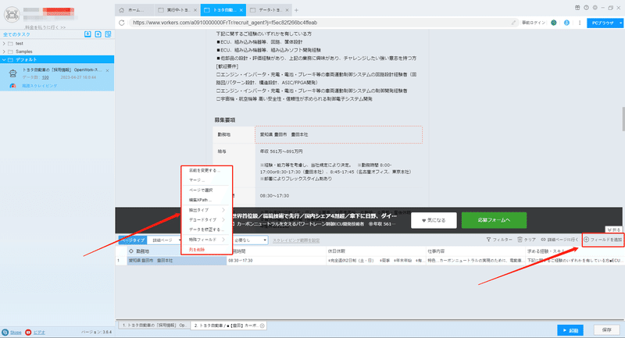Collapse the デフォルト folder
625x338 pixels.
click(x=4, y=59)
